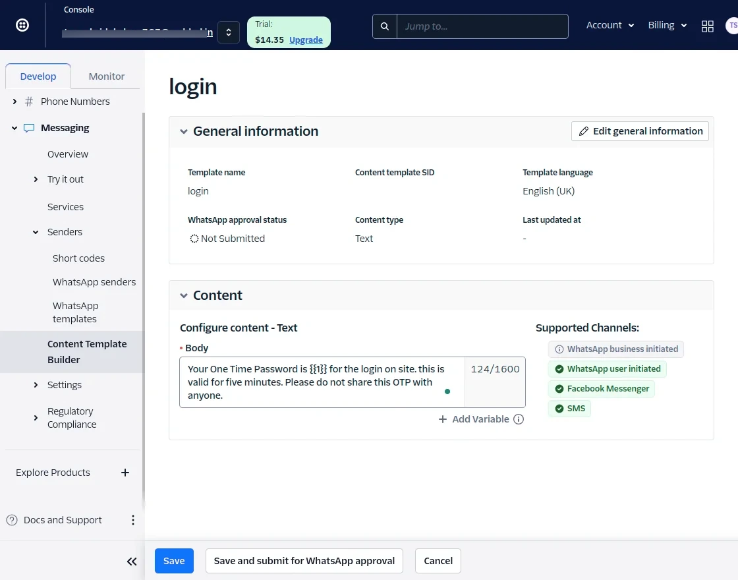Click inside the Body message text area
738x580 pixels.
316,382
